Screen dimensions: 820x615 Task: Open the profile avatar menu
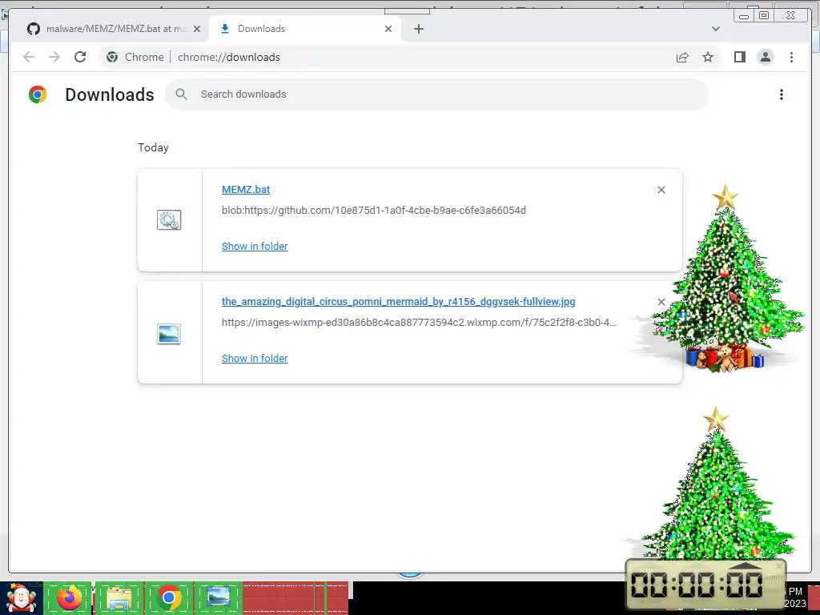(765, 57)
